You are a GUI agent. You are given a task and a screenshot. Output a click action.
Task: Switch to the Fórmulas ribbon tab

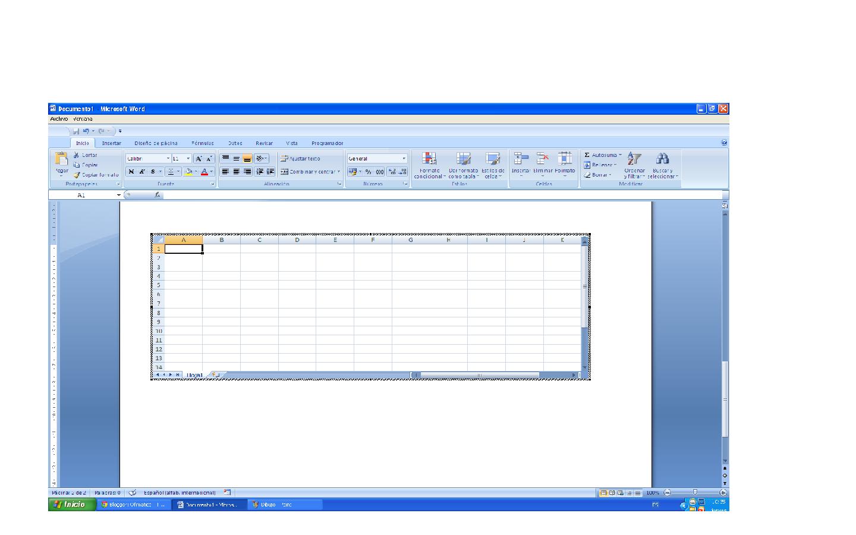coord(203,143)
